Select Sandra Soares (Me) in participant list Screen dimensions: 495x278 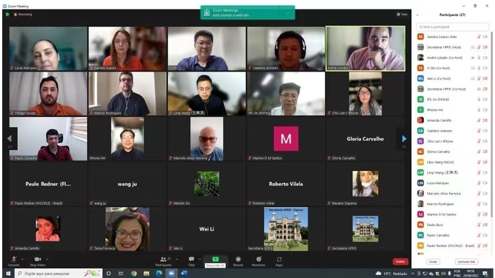coord(443,36)
